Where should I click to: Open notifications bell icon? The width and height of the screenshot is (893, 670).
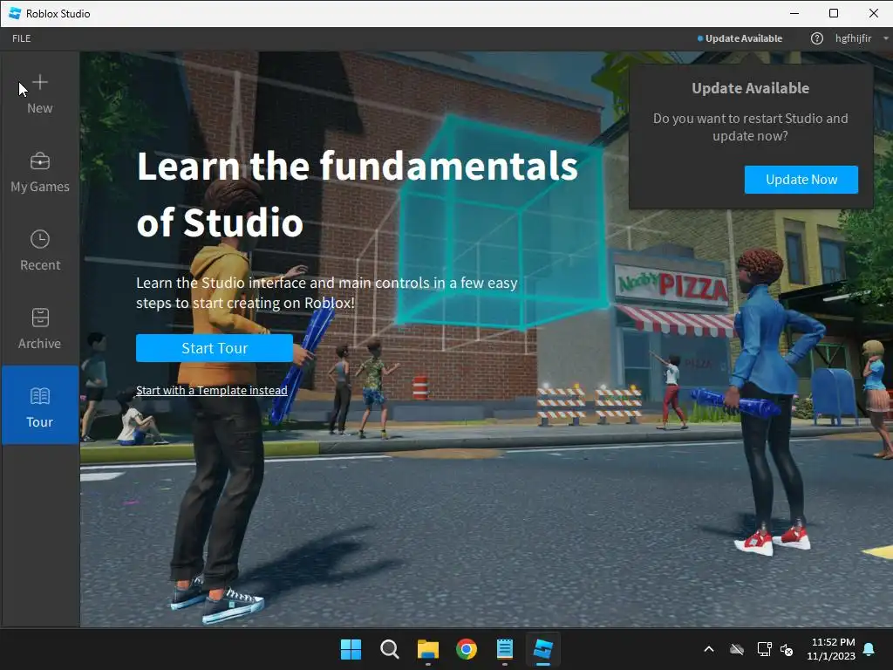point(869,649)
